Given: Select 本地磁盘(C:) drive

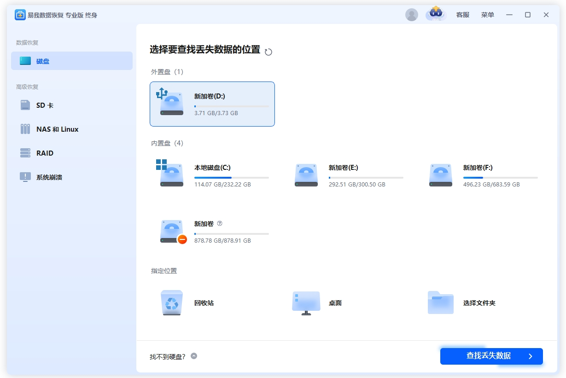Looking at the screenshot, I should [212, 175].
